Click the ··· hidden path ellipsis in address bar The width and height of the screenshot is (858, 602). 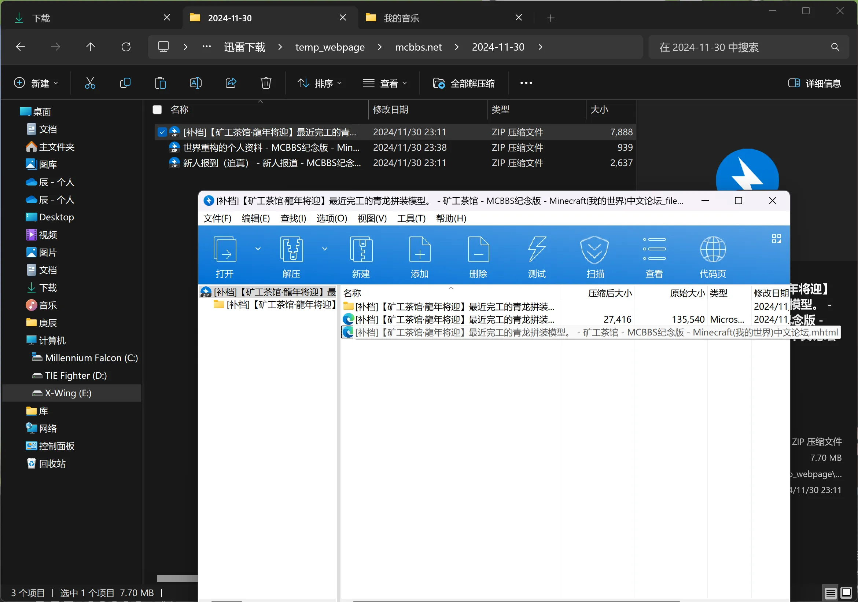(x=206, y=46)
